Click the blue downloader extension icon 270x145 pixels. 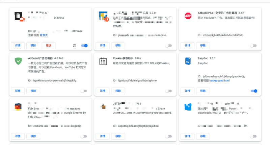coord(188,107)
